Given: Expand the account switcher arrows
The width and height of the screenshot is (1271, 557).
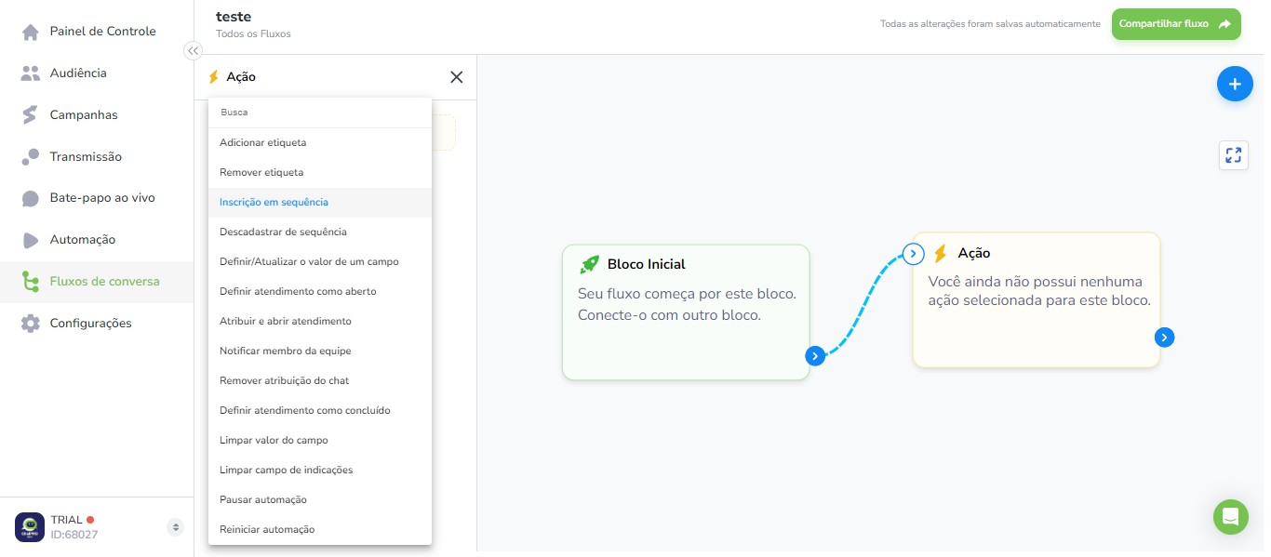Looking at the screenshot, I should (175, 527).
